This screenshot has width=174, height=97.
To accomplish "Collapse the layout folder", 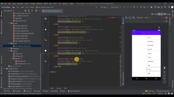I will 9,23.
